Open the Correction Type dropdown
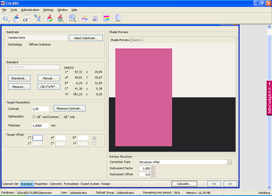The width and height of the screenshot is (272, 196). pyautogui.click(x=229, y=162)
